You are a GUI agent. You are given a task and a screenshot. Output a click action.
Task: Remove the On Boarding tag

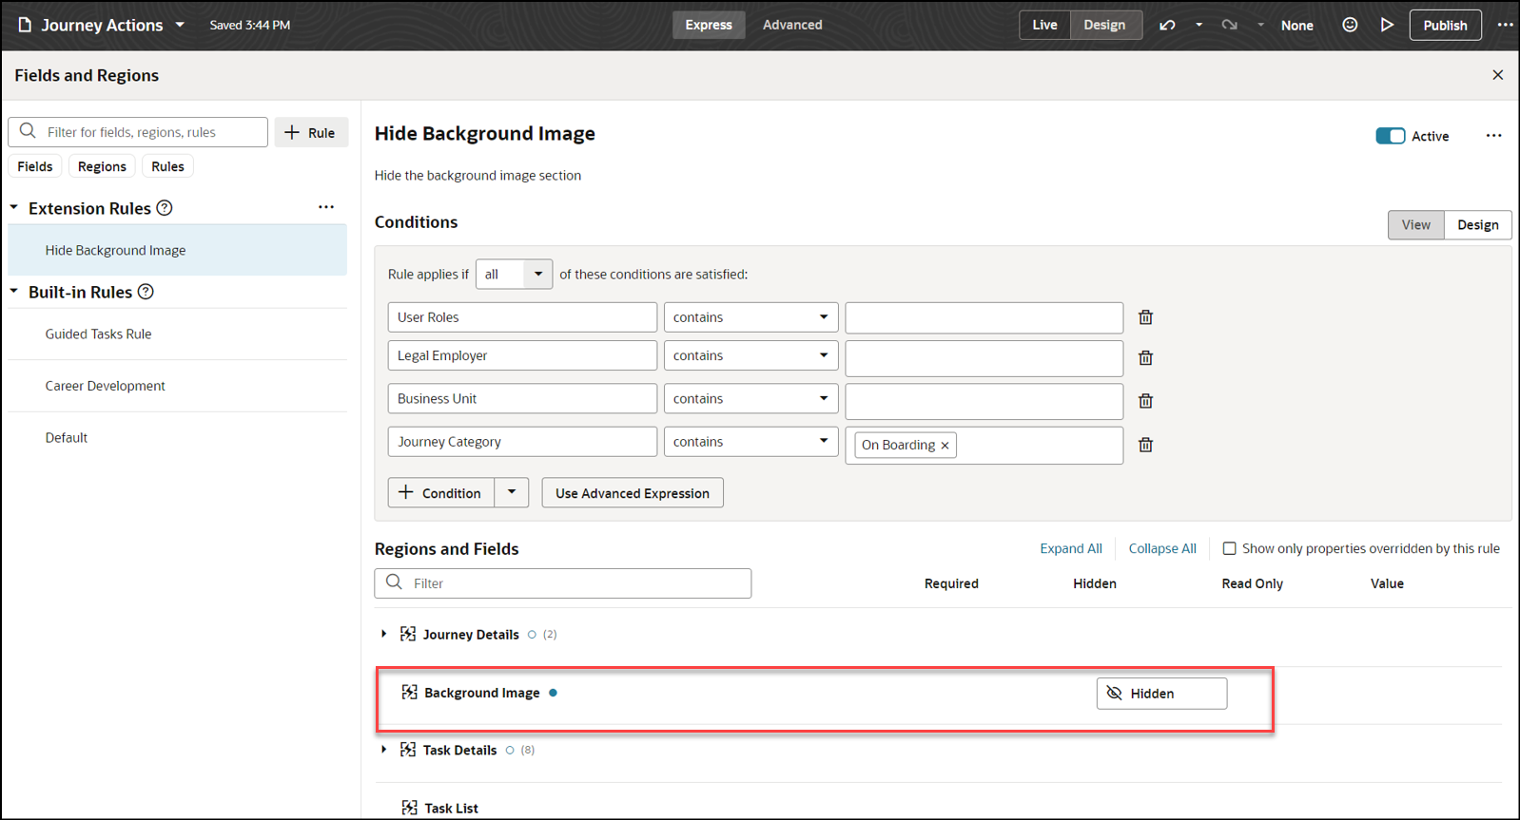(x=945, y=446)
